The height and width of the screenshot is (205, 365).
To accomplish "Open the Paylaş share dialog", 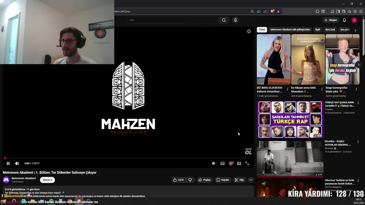I will point(204,180).
